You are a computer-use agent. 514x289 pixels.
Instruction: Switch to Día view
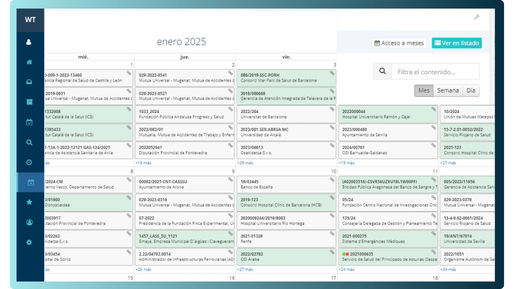[x=471, y=90]
